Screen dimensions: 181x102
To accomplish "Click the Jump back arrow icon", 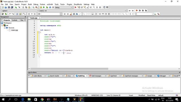I will tap(130, 10).
